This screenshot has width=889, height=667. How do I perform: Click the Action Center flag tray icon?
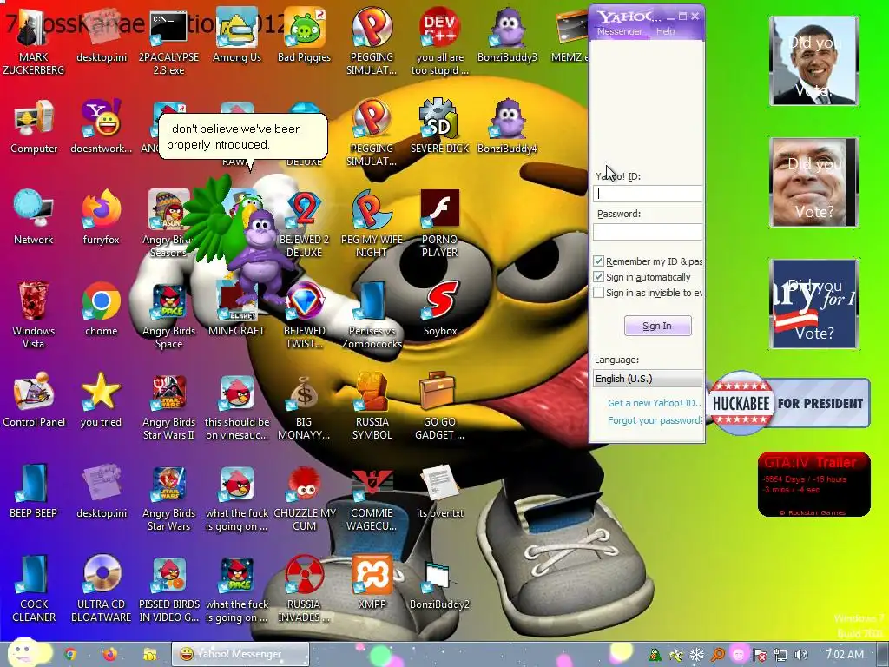pyautogui.click(x=760, y=655)
